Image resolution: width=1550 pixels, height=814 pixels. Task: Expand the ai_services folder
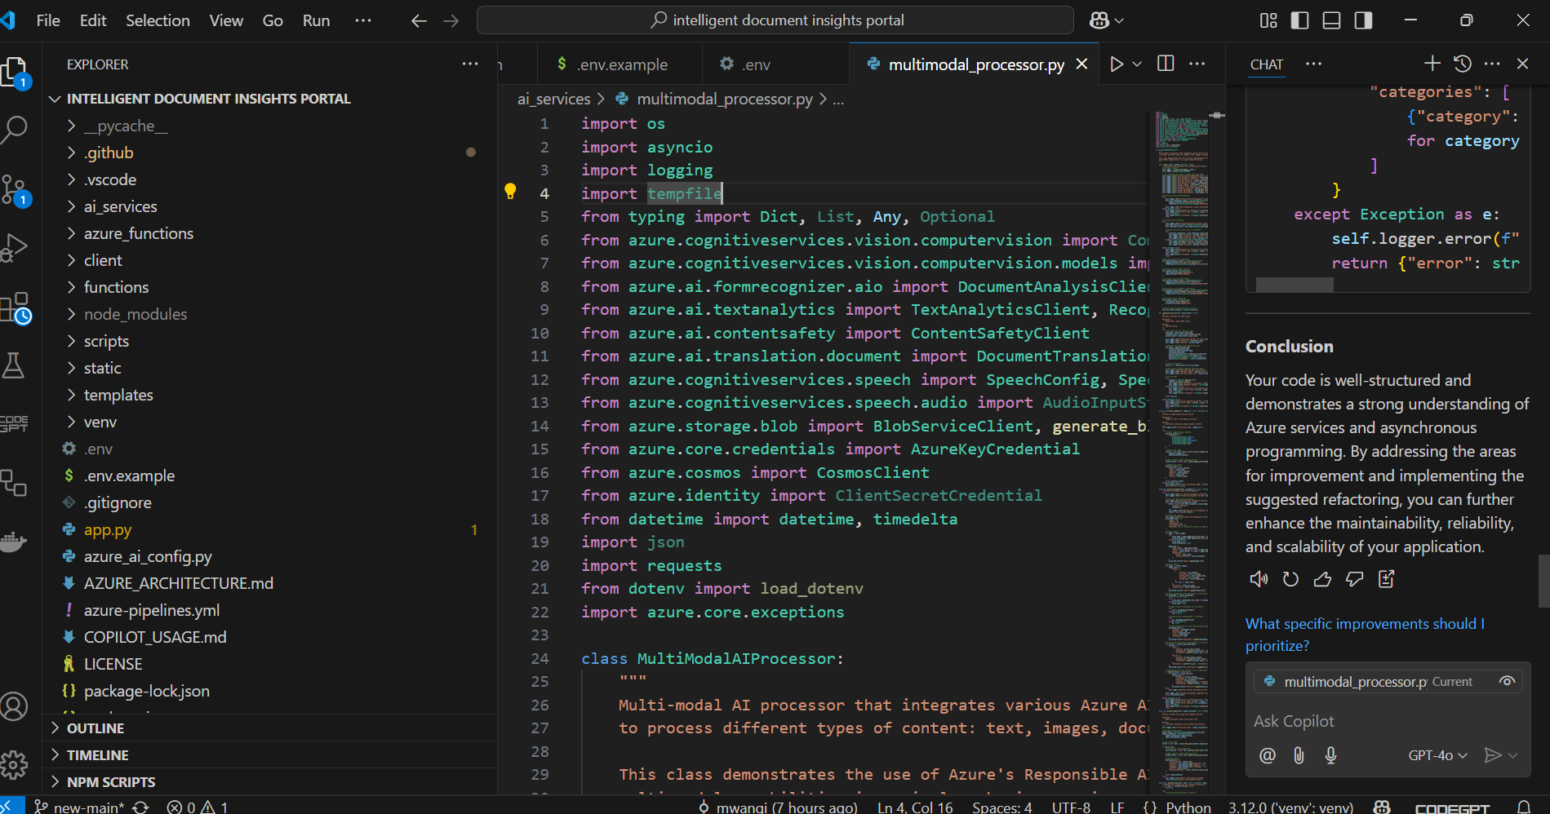[120, 206]
